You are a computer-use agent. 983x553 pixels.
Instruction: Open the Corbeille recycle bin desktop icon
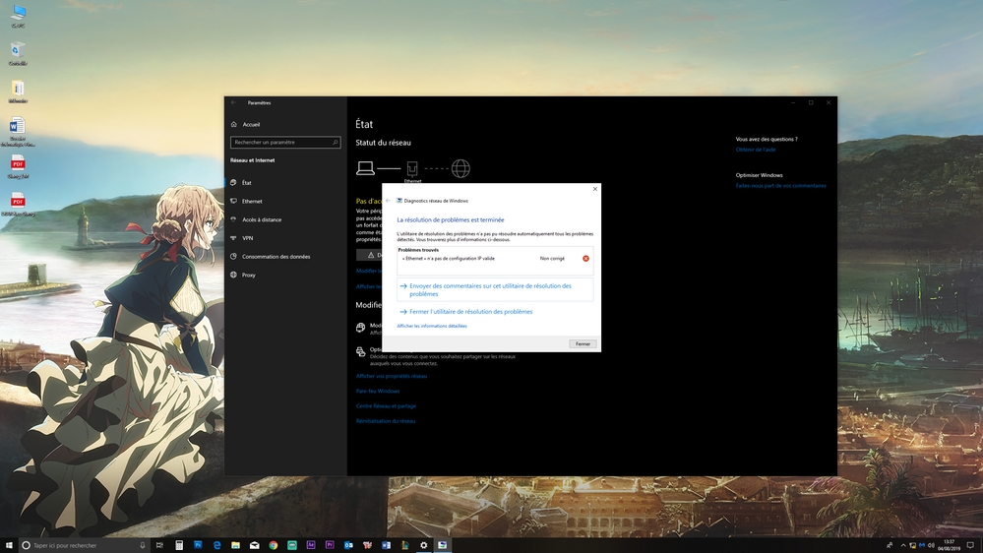click(x=18, y=51)
